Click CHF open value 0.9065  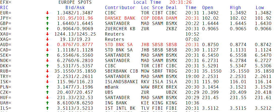[x=210, y=29]
